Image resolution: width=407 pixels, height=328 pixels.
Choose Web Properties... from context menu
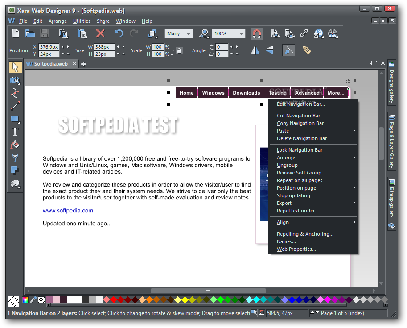(296, 249)
